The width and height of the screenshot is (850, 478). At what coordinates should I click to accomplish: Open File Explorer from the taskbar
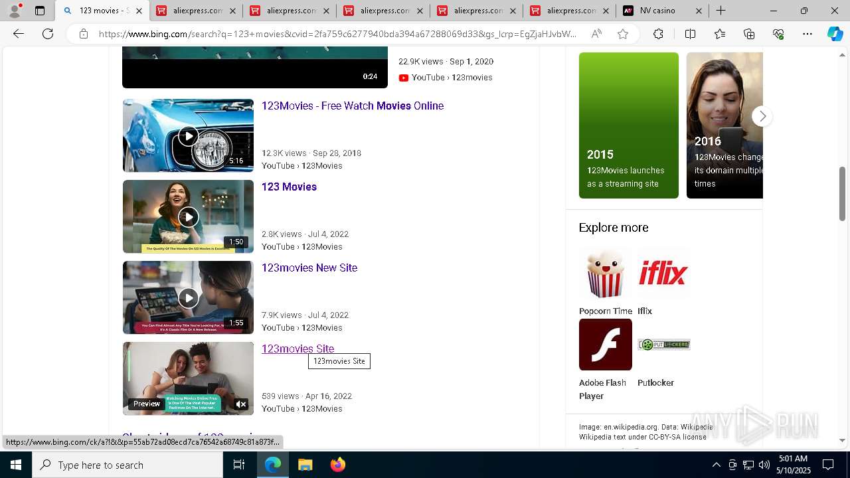click(x=305, y=465)
